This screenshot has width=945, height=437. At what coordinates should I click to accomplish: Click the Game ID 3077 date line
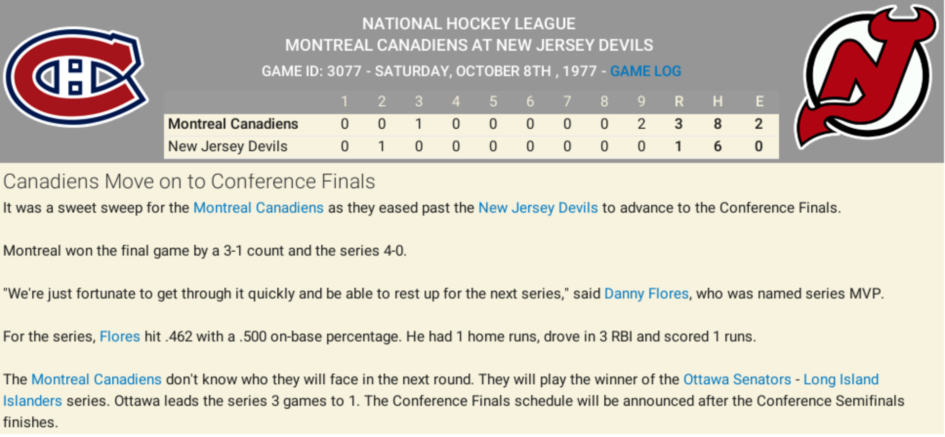(429, 71)
